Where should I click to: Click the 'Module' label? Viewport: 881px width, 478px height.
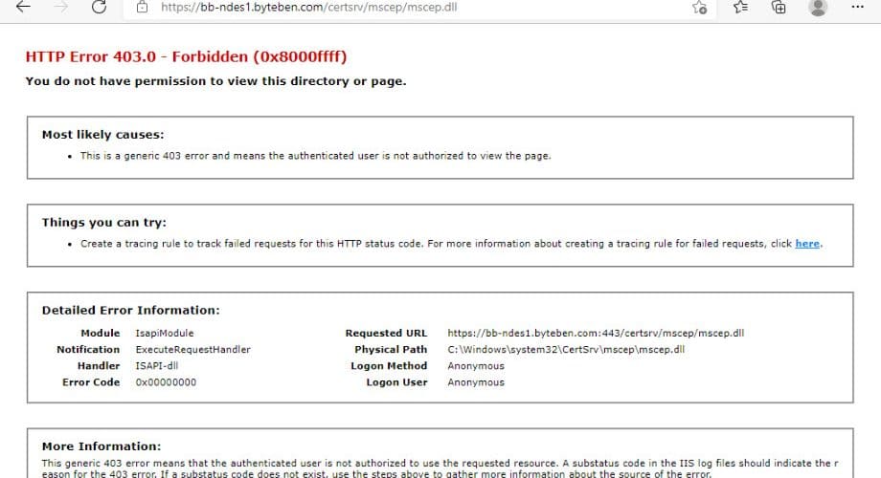pos(100,334)
